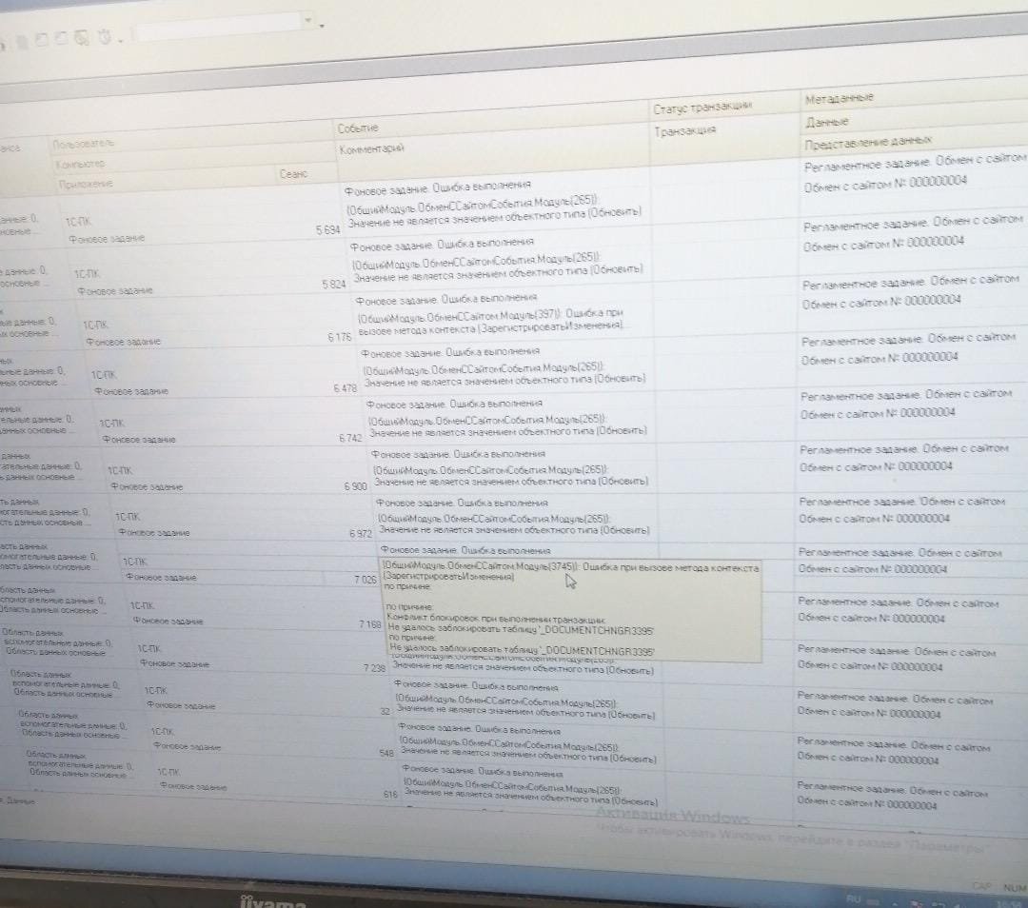Image resolution: width=1028 pixels, height=908 pixels.
Task: Click "Регламентное задание. Обмен с сайтом" metadata for session 7 168
Action: coord(898,602)
